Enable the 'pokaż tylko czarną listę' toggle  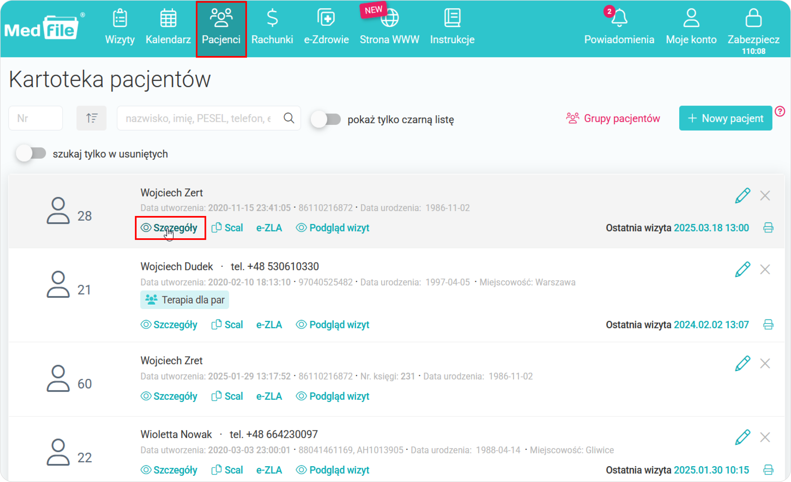pos(326,119)
